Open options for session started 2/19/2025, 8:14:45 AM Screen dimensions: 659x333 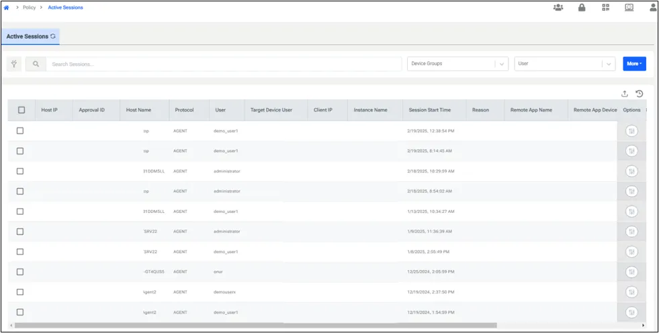click(x=631, y=151)
